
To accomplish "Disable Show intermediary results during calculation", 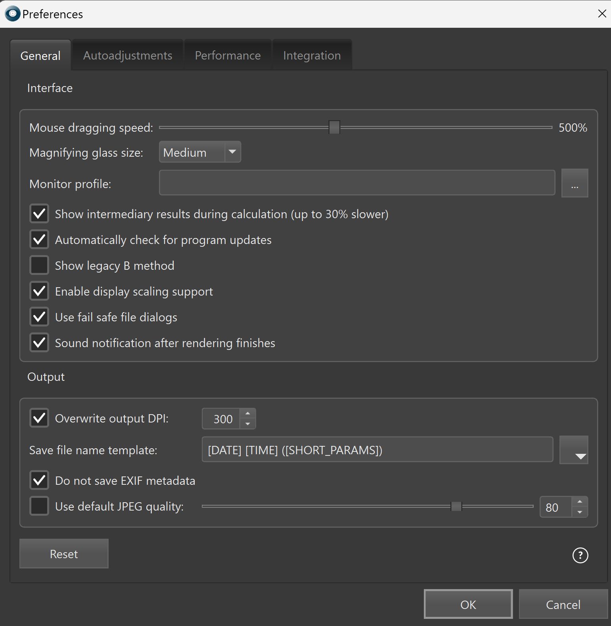I will point(39,214).
